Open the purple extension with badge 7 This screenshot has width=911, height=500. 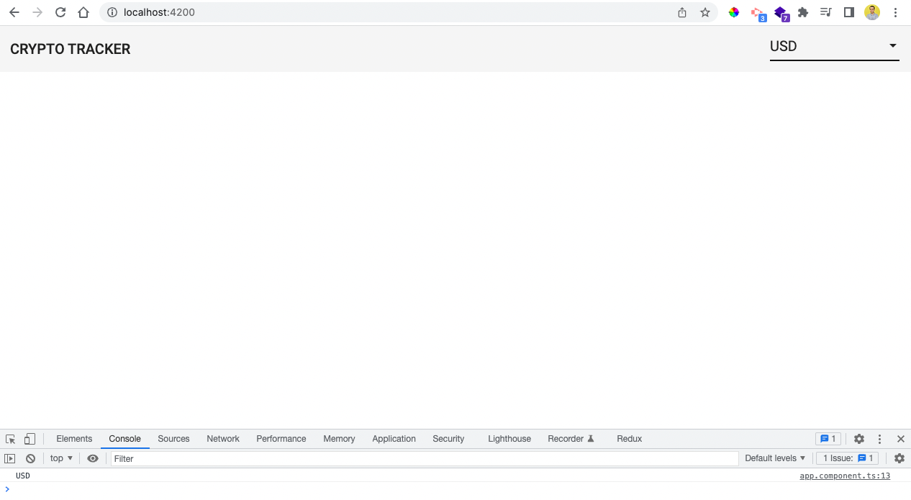pyautogui.click(x=781, y=13)
